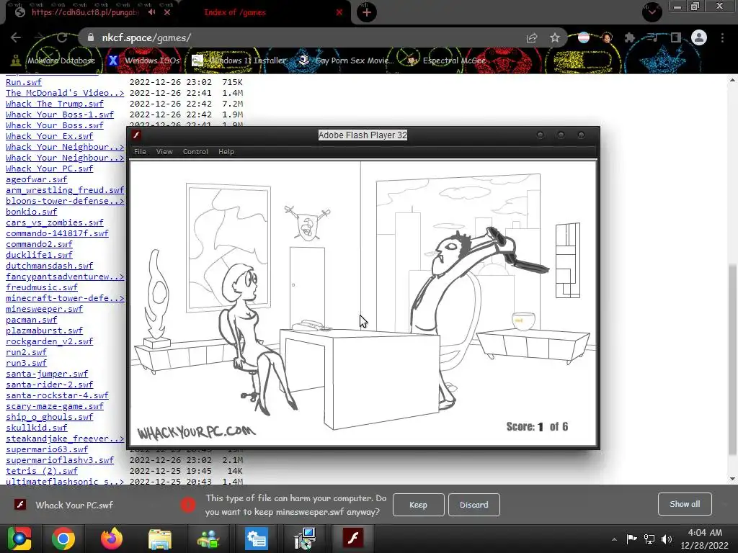The width and height of the screenshot is (738, 553).
Task: Click the phone on the desk in game
Action: coord(311,325)
